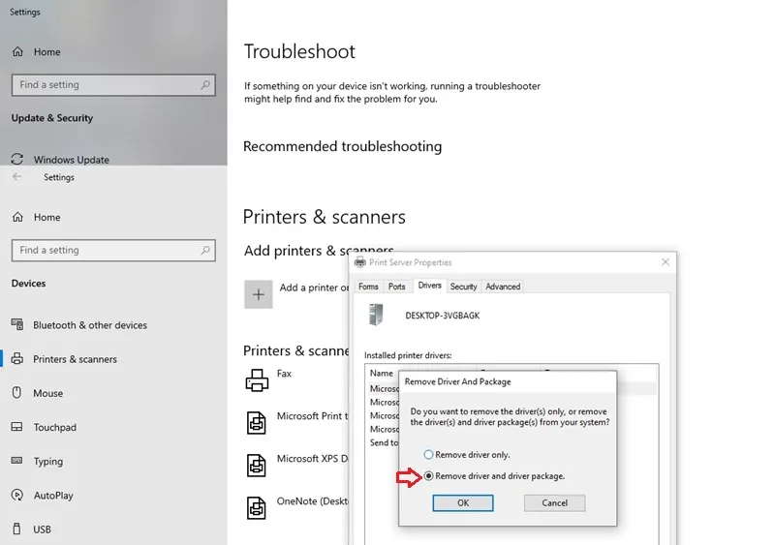Open AutoPlay settings
This screenshot has width=775, height=545.
click(x=53, y=495)
